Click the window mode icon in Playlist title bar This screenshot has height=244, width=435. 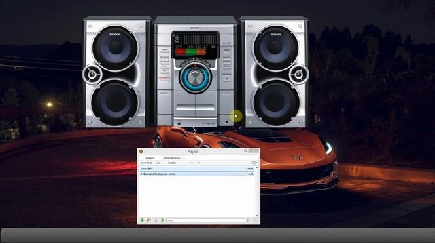coord(245,150)
